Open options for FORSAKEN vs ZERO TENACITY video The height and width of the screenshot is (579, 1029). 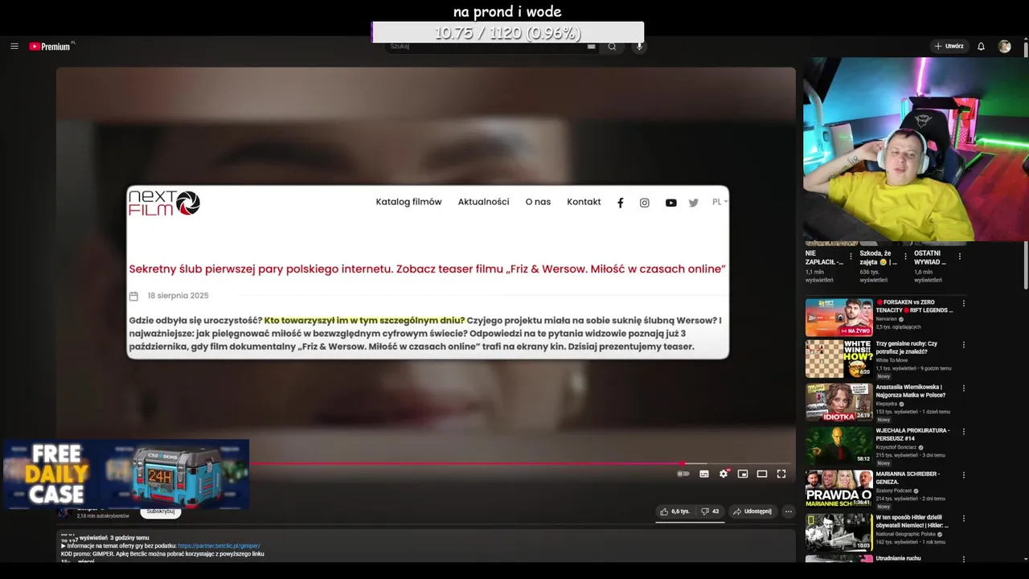[963, 303]
